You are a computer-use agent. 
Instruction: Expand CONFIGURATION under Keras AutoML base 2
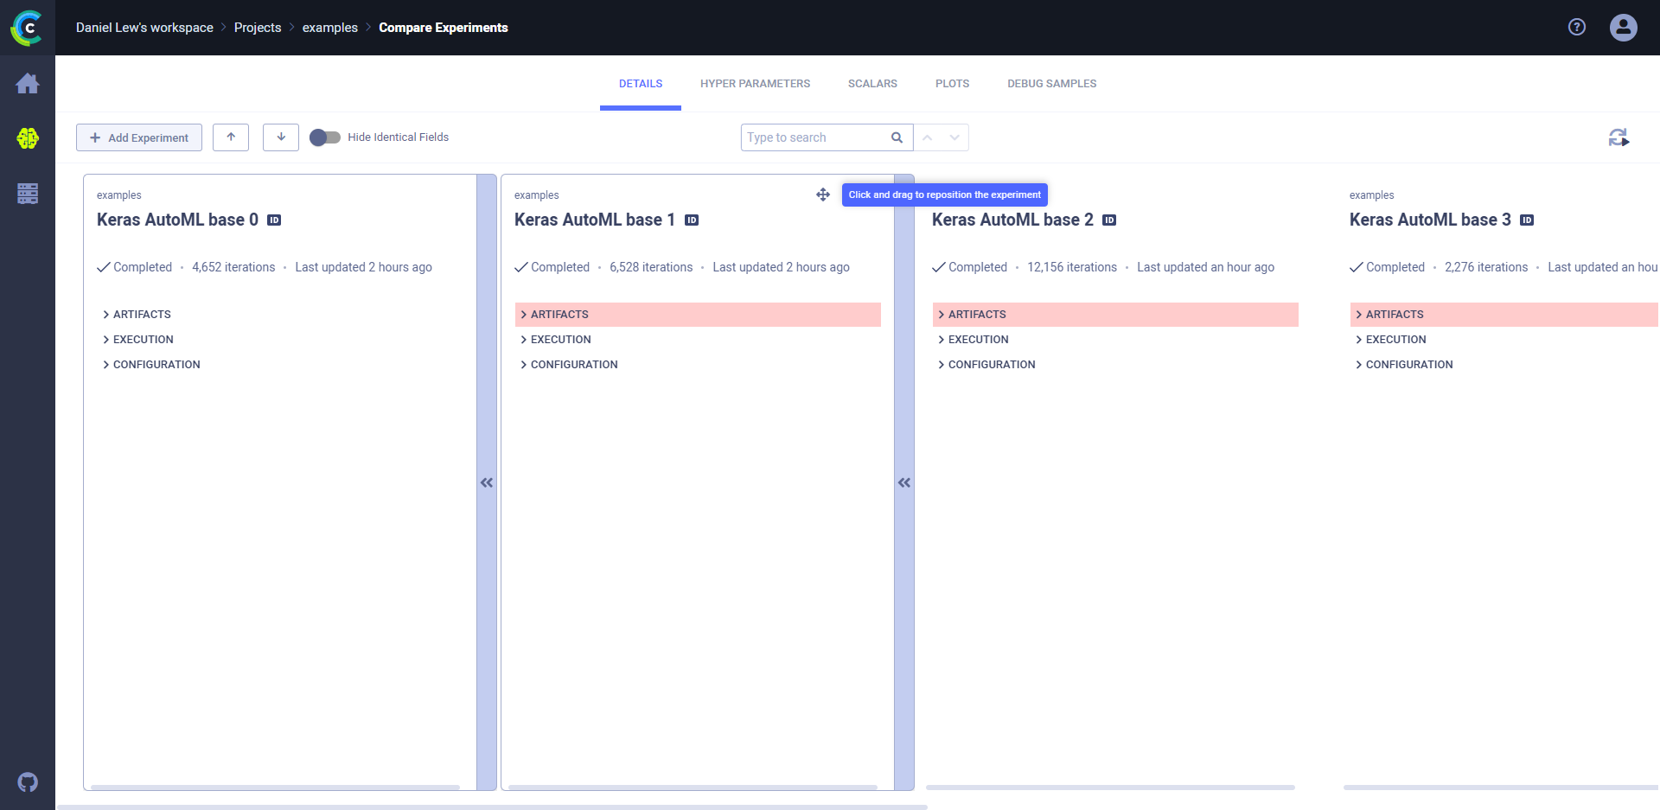pos(991,365)
